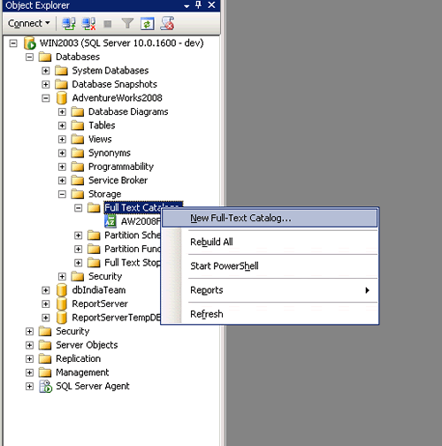Expand the dbIndiaTeam database node

[x=45, y=290]
